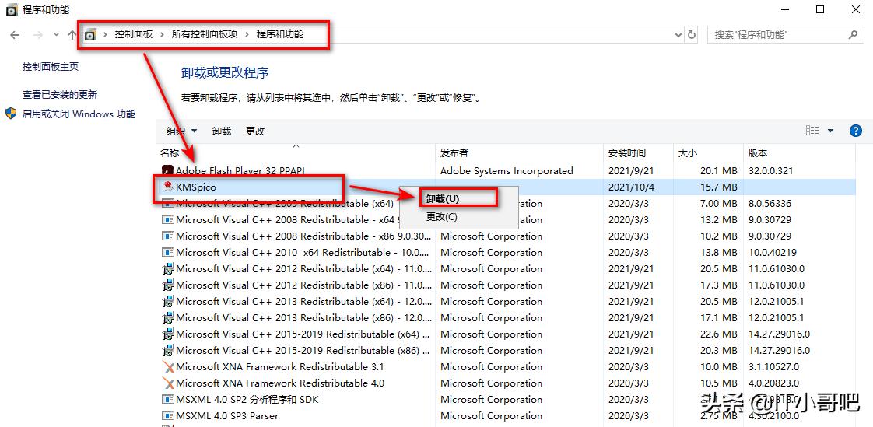
Task: Expand the address bar history dropdown
Action: point(678,34)
